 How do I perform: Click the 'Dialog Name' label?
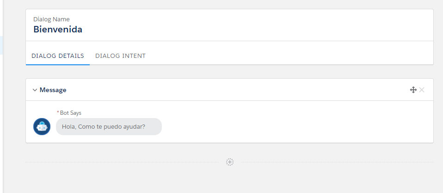51,19
